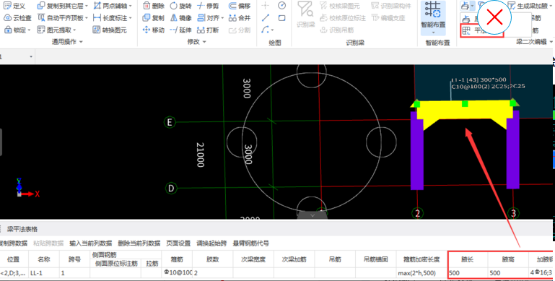
Task: Choose the rectangle drawing tool
Action: coord(281,18)
